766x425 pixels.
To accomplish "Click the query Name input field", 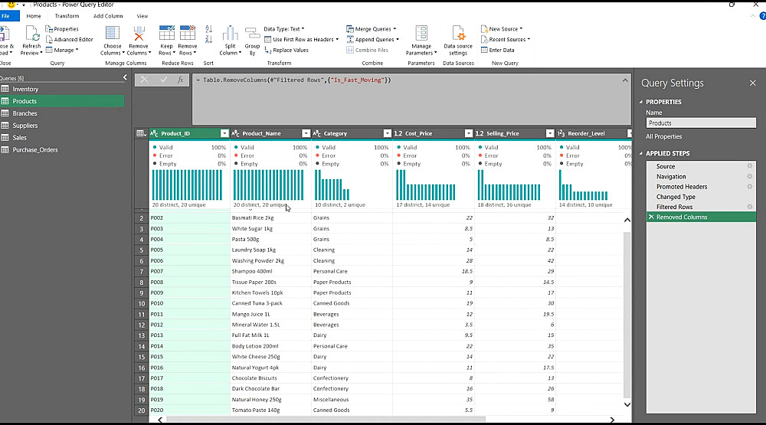I will pyautogui.click(x=701, y=123).
